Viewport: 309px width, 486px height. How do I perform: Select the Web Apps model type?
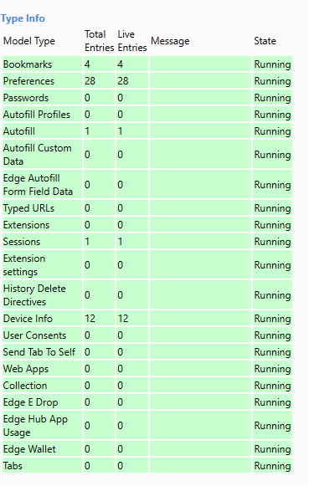(x=26, y=369)
